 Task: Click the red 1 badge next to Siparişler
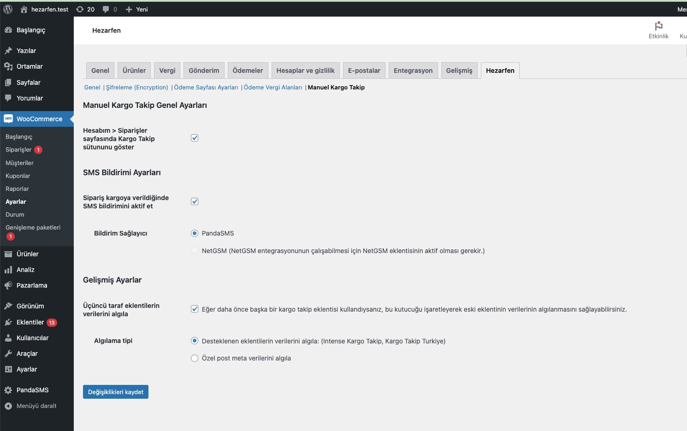38,150
